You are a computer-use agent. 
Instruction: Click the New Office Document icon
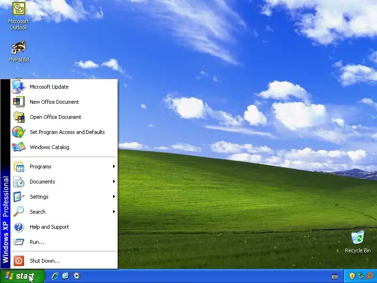point(18,102)
